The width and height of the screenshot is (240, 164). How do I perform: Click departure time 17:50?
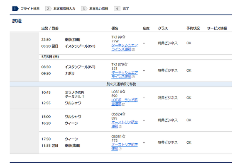click(x=46, y=139)
